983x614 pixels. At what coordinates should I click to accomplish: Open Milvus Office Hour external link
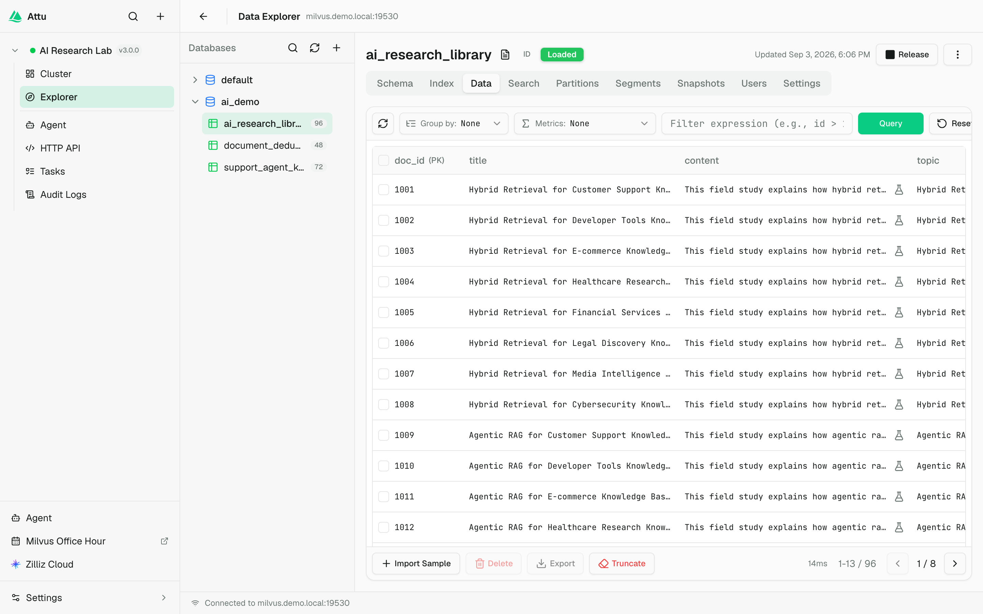click(89, 541)
